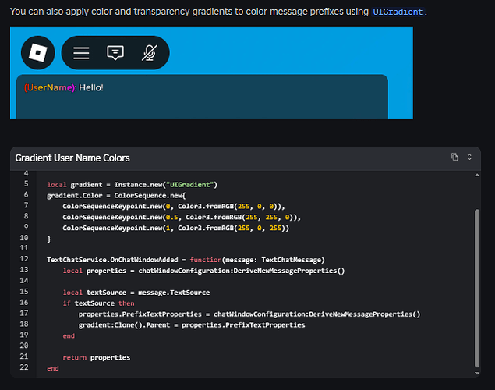The height and width of the screenshot is (390, 495).
Task: Click the vertical scrollbar thumb in code
Action: [x=477, y=289]
